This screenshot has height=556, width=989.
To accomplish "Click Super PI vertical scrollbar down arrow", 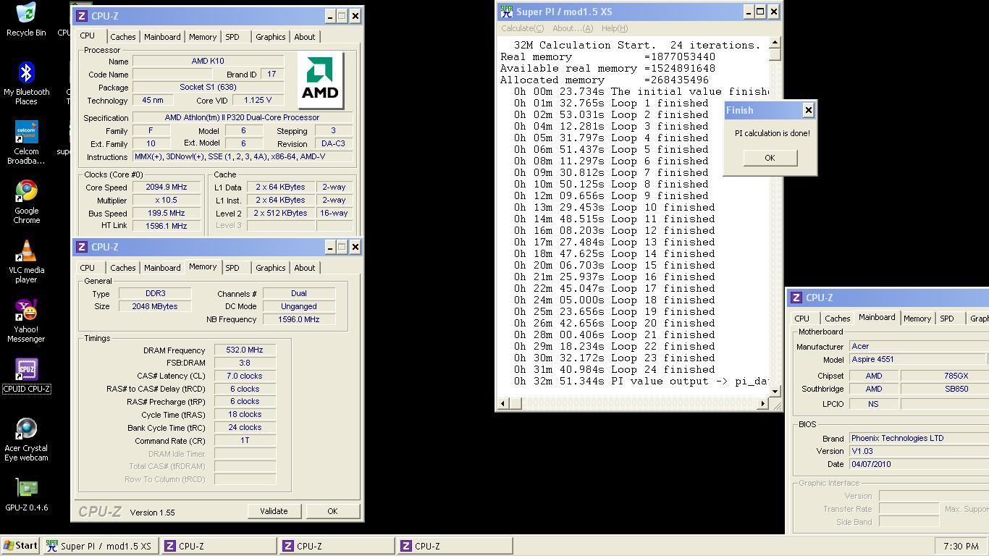I will pyautogui.click(x=775, y=391).
